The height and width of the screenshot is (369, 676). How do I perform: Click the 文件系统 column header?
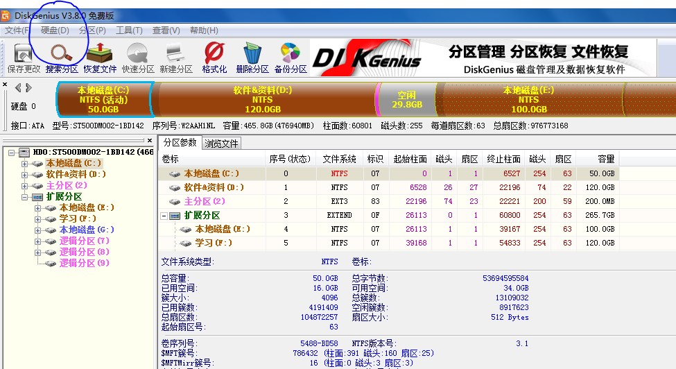(339, 159)
